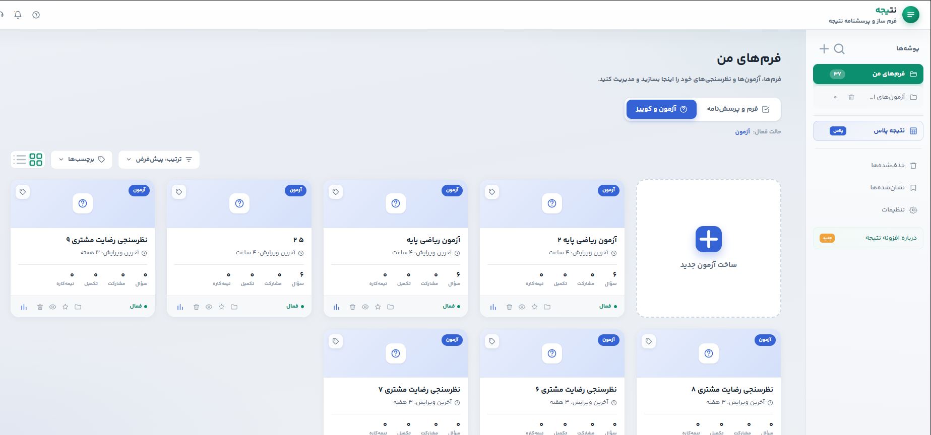This screenshot has width=931, height=435.
Task: Click ساخت آزمون جدید create button
Action: coord(709,249)
